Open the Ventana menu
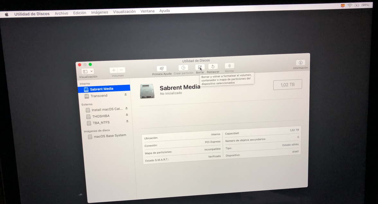The width and height of the screenshot is (378, 204). point(148,11)
